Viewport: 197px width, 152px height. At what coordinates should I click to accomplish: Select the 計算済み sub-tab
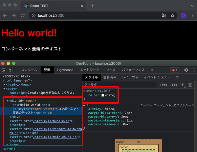[110, 77]
